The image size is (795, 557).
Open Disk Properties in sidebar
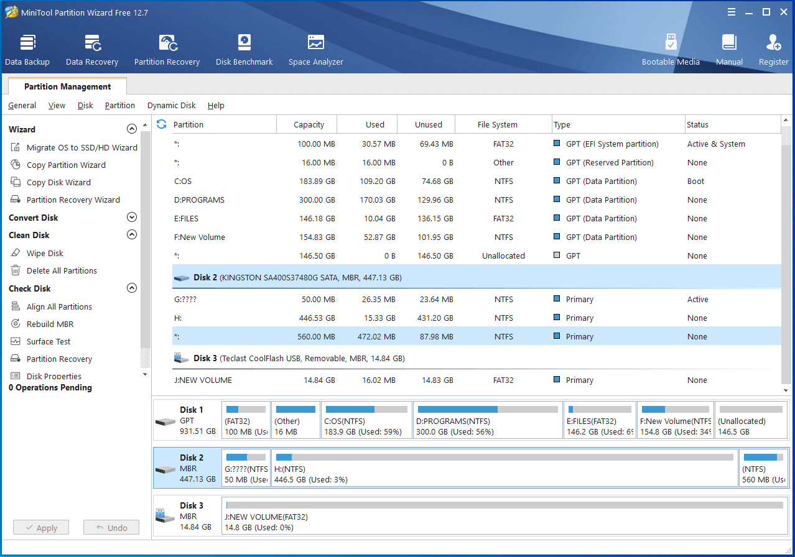[x=45, y=376]
